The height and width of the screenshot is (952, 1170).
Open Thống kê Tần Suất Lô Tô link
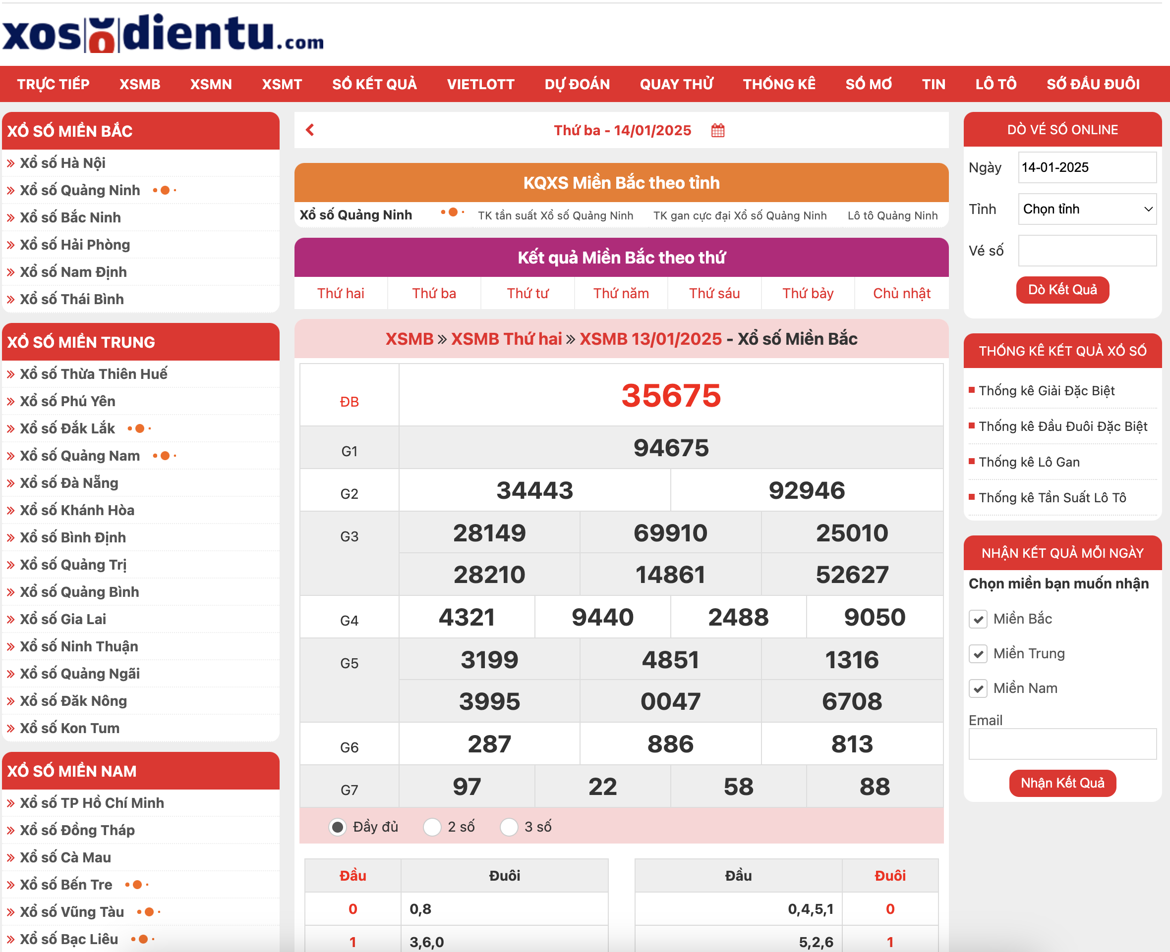1052,498
